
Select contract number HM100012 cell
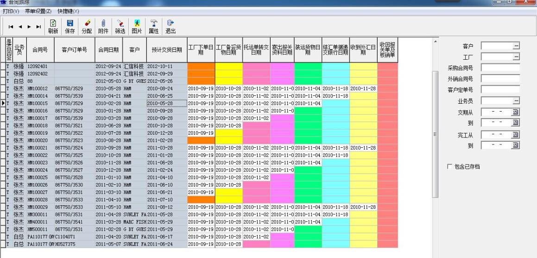pos(40,88)
